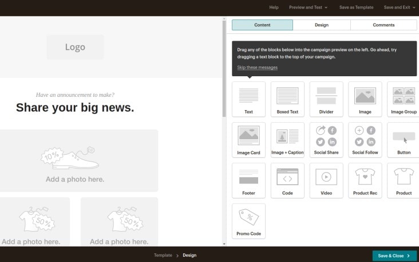Open the Help menu item

[x=274, y=7]
